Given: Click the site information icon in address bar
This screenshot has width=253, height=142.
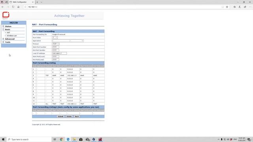Looking at the screenshot, I should 25,7.
